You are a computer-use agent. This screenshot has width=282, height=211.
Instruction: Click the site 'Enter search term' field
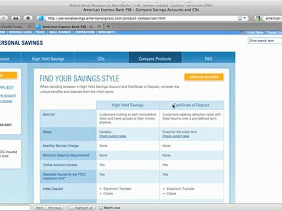(x=265, y=41)
